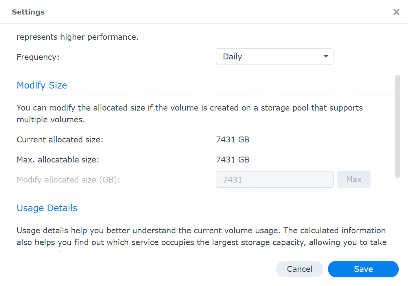The width and height of the screenshot is (409, 286).
Task: Click the Max button
Action: [354, 179]
